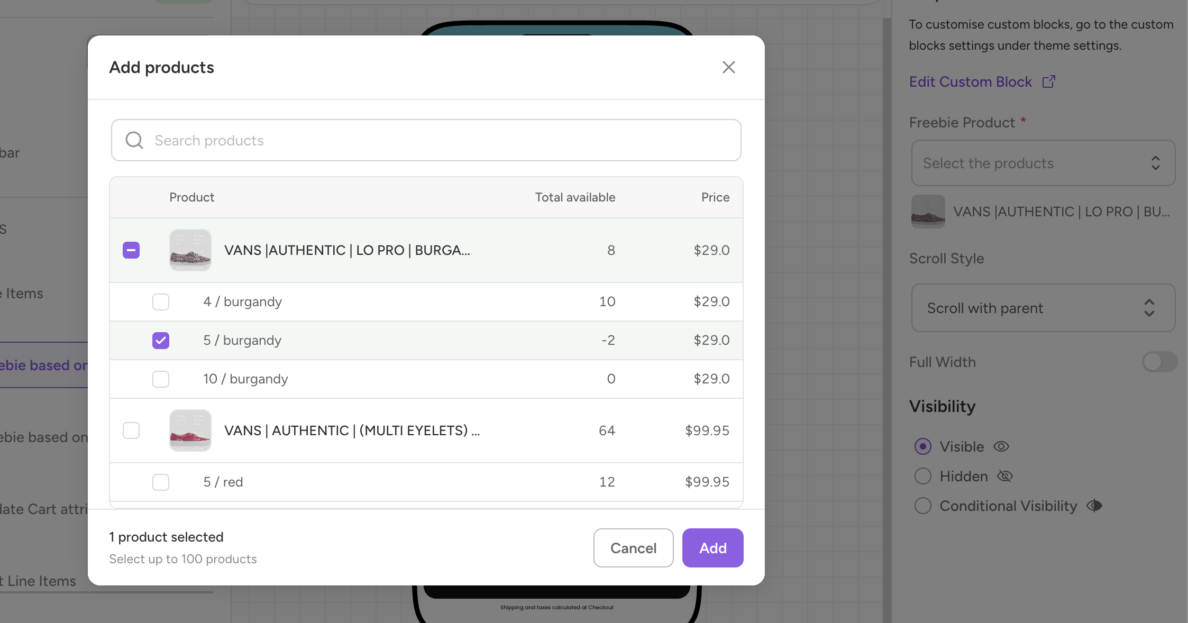The image size is (1188, 623).
Task: Select the Hidden visibility radio button
Action: click(923, 476)
